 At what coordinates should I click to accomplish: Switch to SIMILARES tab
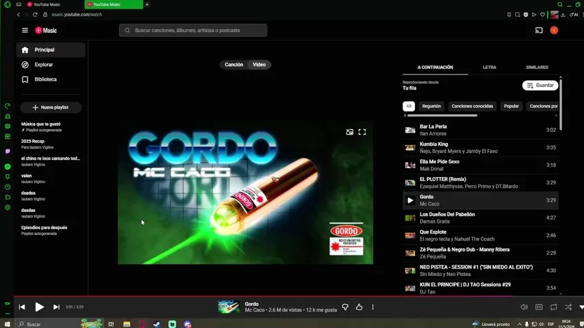[x=537, y=68]
